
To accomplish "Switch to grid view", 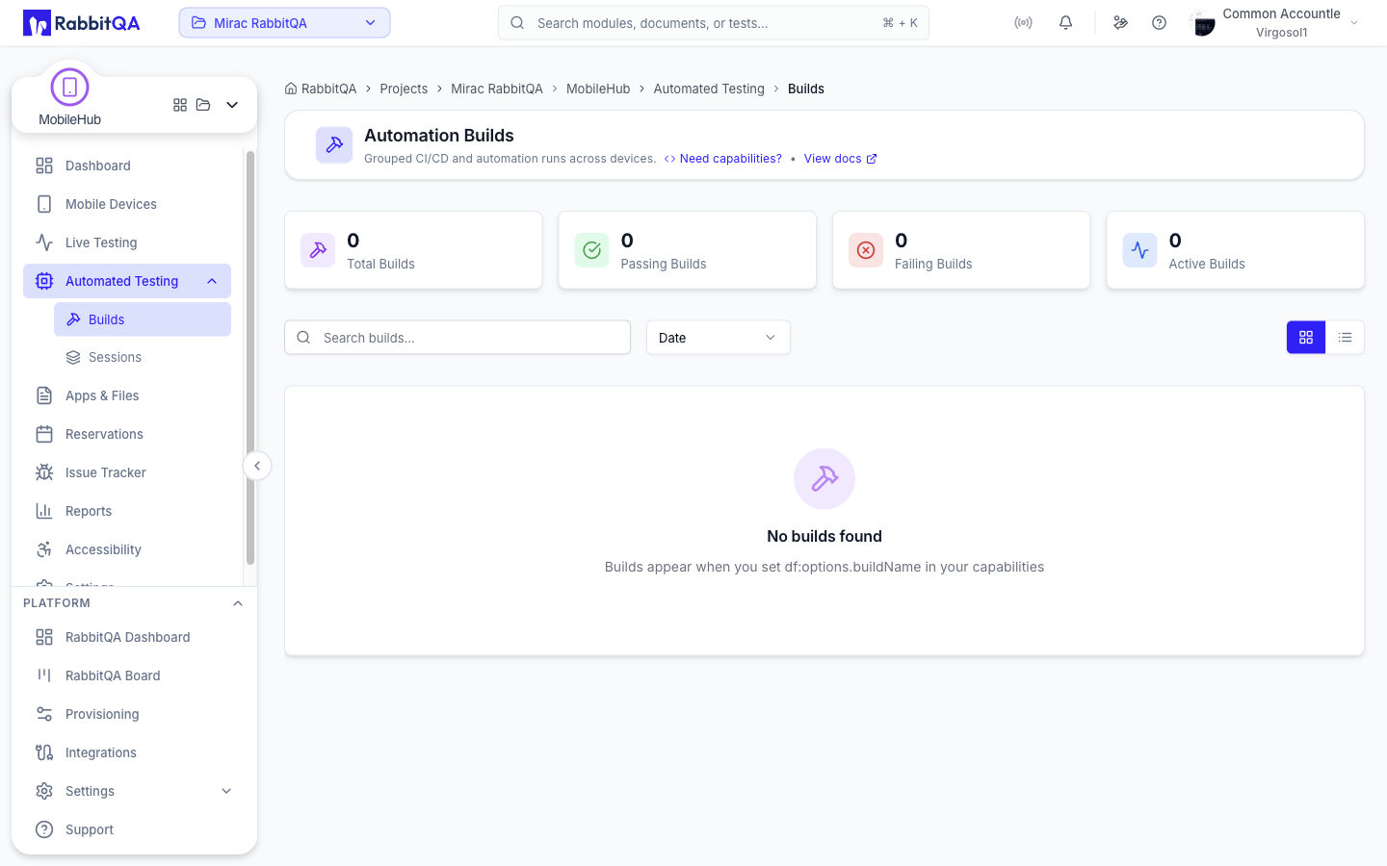I will 1306,338.
